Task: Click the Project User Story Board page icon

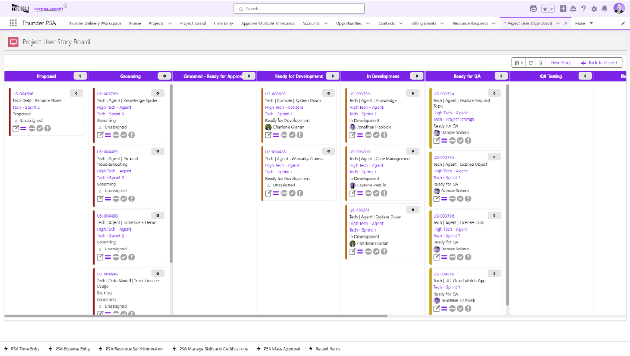Action: tap(13, 42)
